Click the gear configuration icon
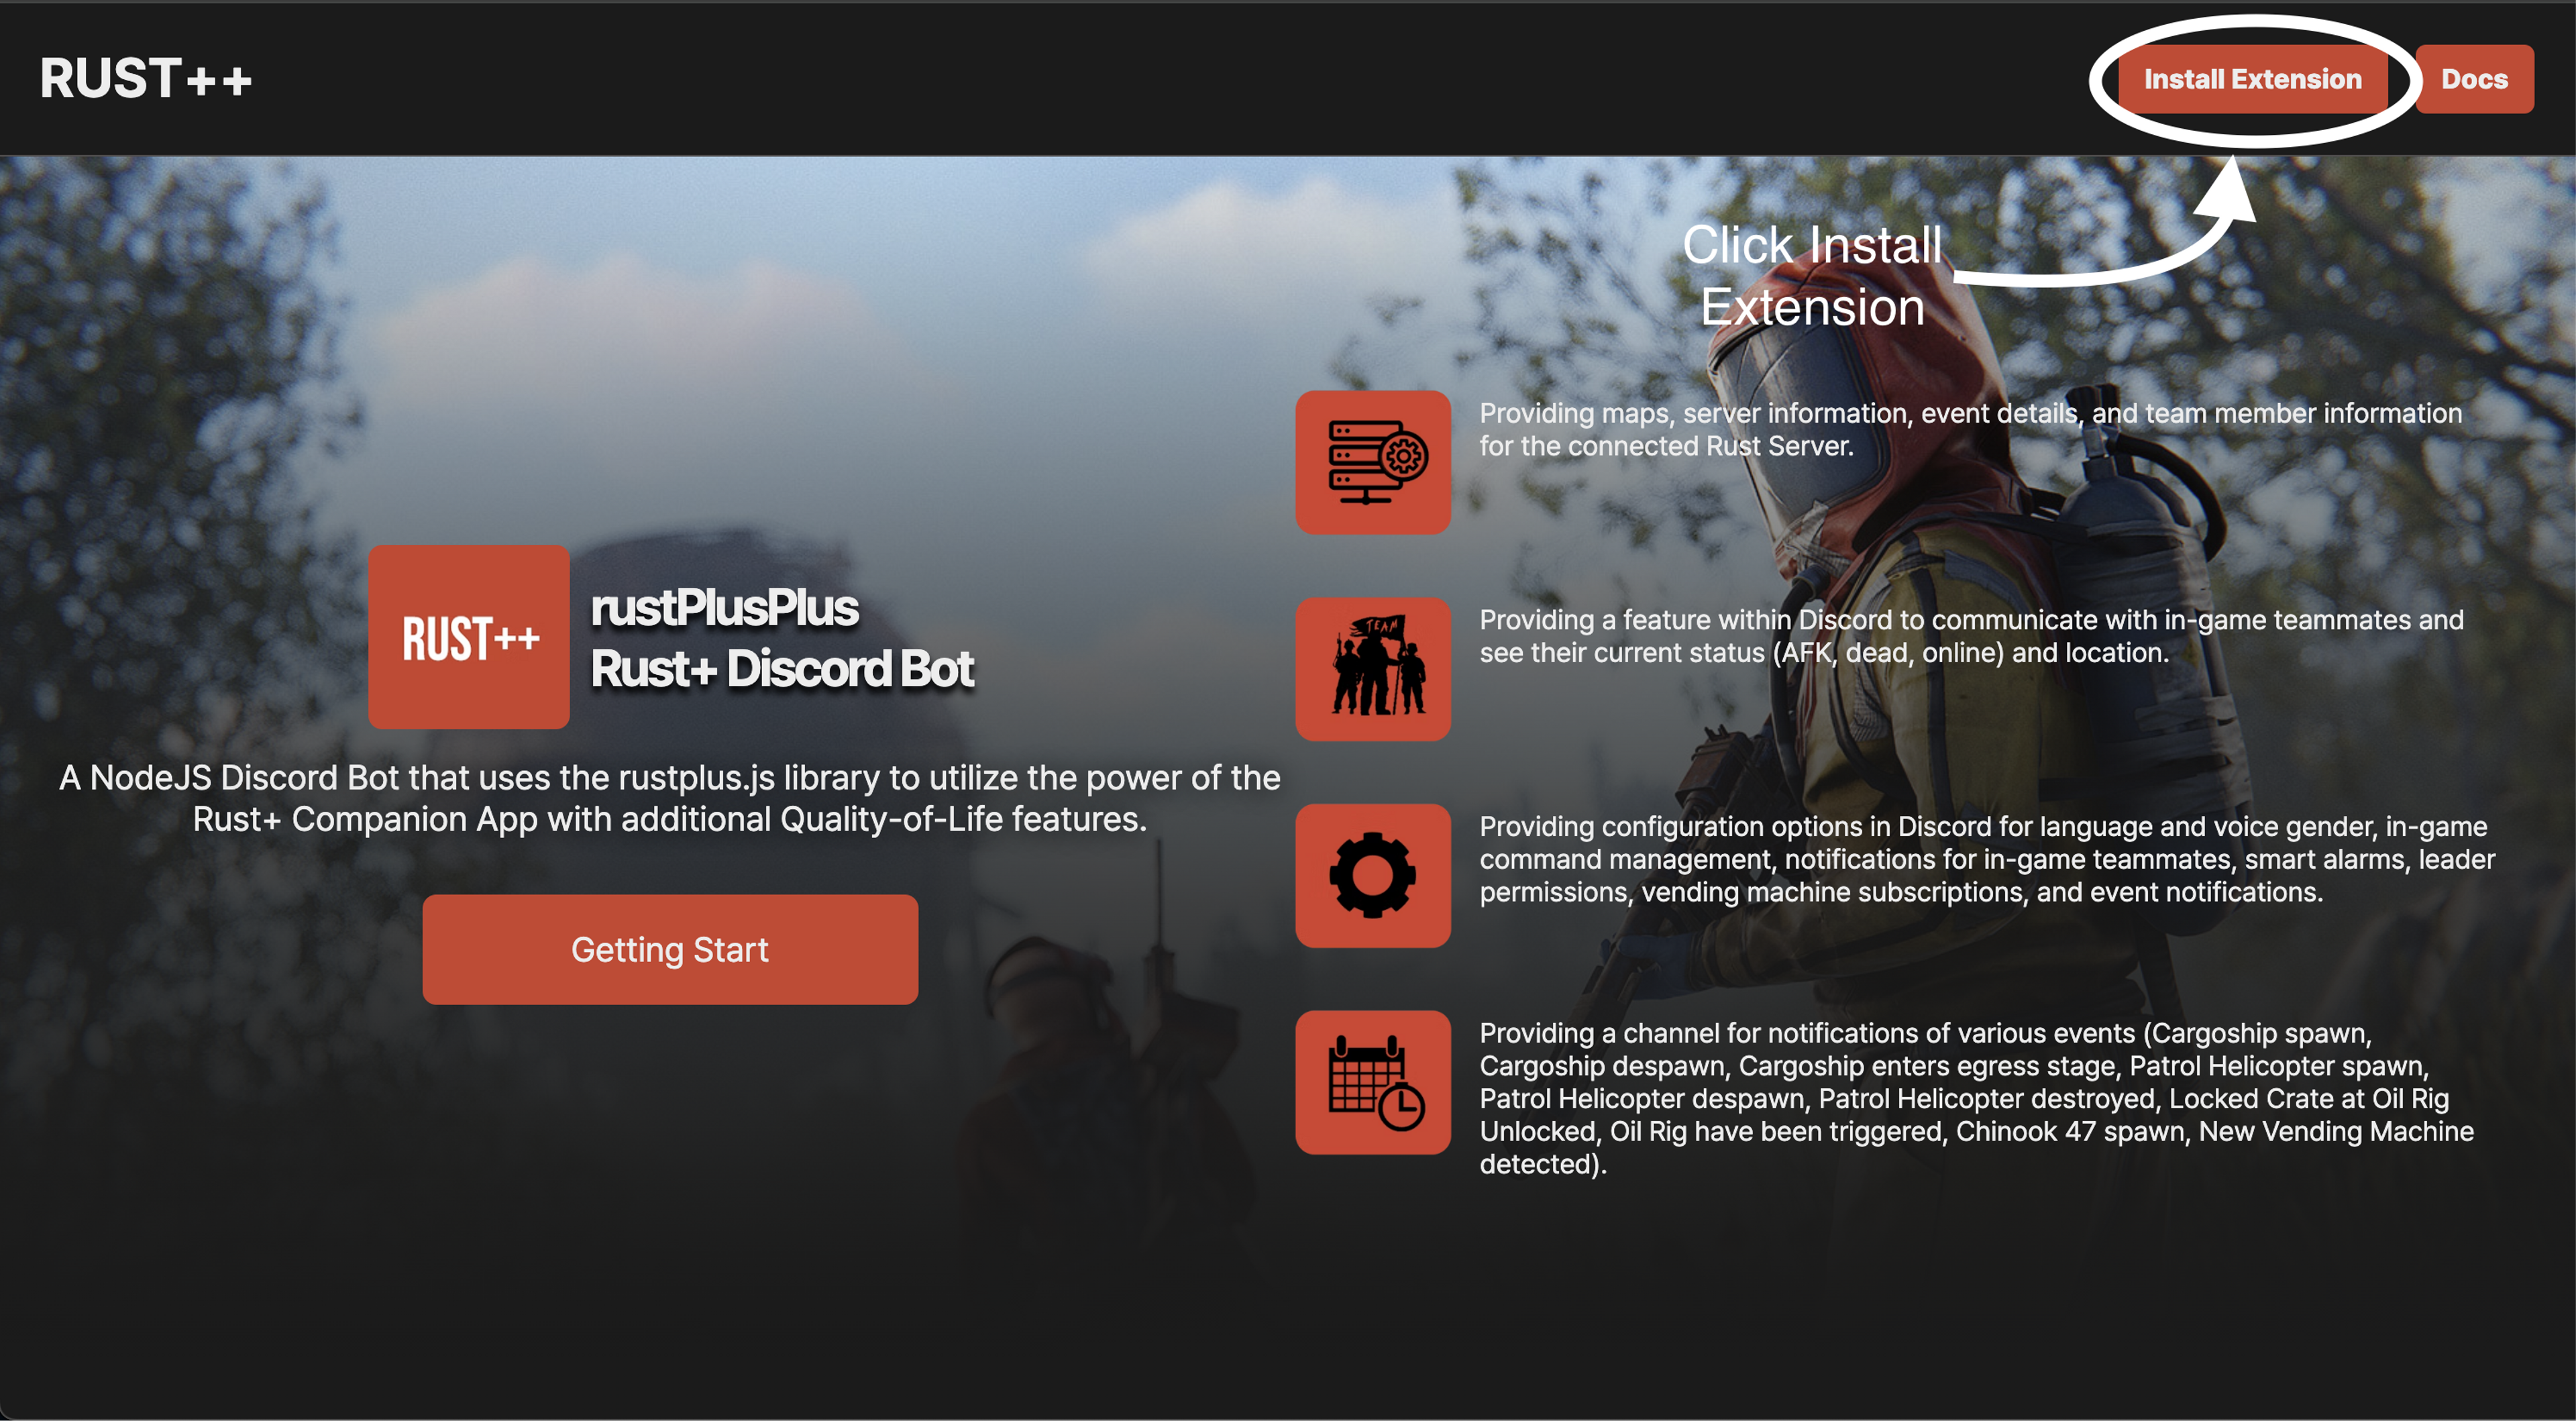Screen dimensions: 2576x1421 pyautogui.click(x=1373, y=875)
